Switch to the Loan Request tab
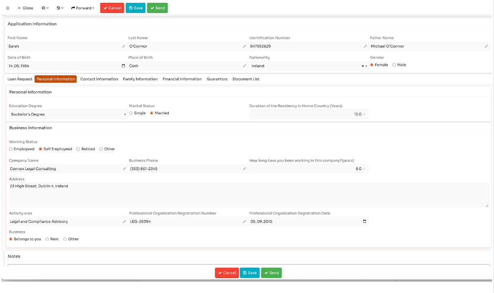 point(20,79)
